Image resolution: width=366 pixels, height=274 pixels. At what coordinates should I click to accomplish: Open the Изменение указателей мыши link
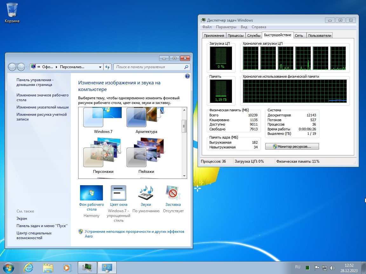tap(43, 107)
